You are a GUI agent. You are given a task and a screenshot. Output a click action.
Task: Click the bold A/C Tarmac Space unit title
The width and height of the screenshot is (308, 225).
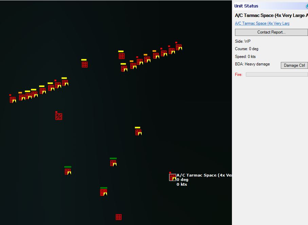pos(271,15)
